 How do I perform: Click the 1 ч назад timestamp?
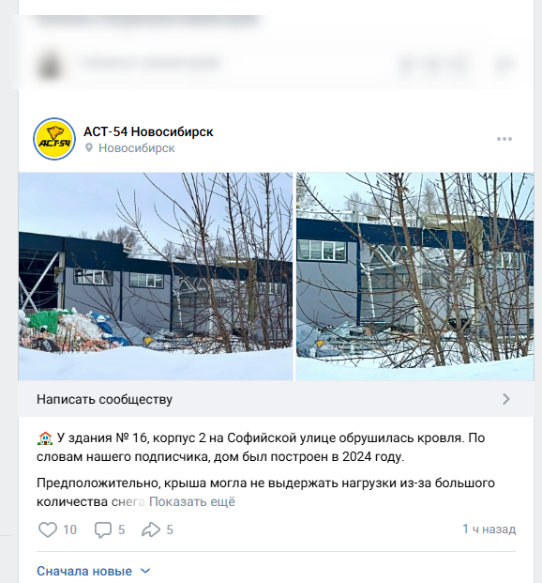[489, 529]
